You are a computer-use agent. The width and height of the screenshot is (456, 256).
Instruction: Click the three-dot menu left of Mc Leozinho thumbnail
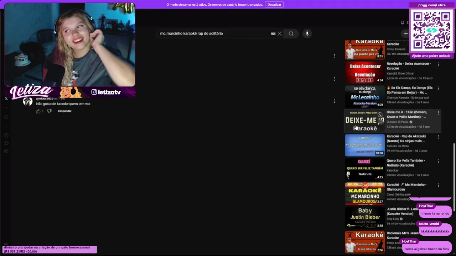click(x=335, y=101)
